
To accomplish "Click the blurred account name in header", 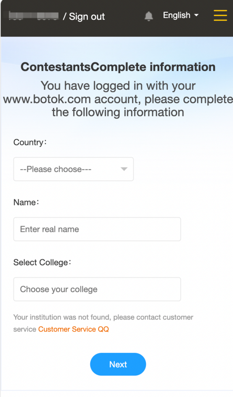I will [33, 16].
